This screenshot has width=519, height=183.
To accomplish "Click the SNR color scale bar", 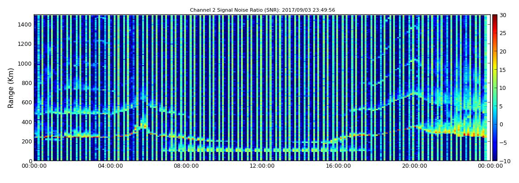I will 495,88.
